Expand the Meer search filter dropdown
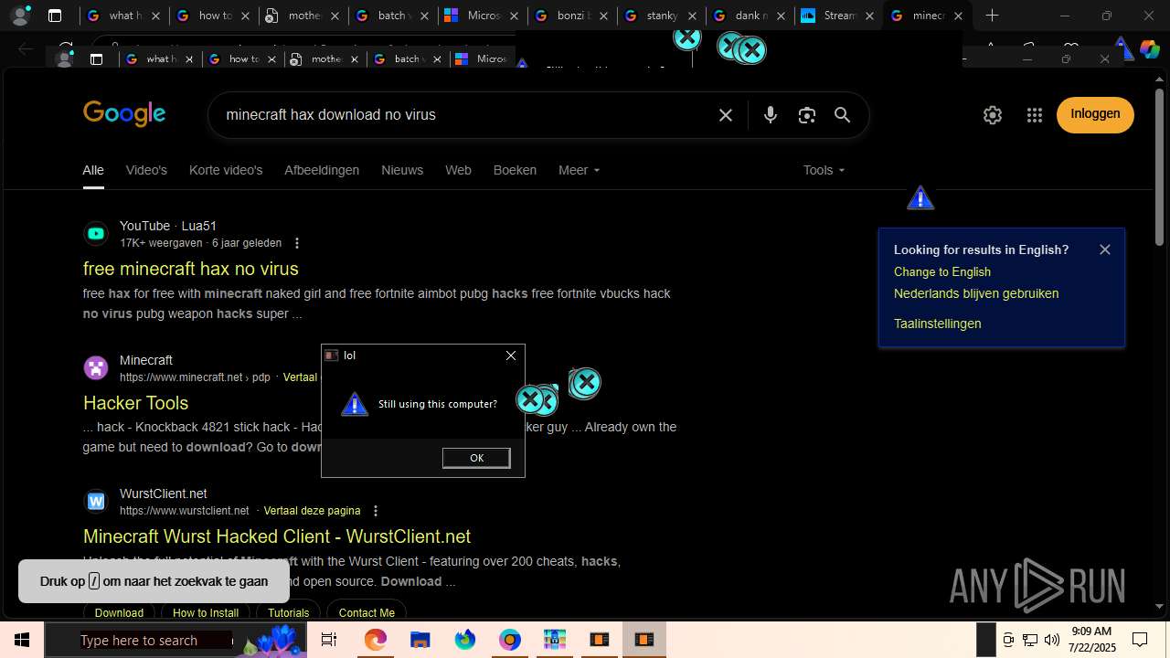 click(580, 170)
